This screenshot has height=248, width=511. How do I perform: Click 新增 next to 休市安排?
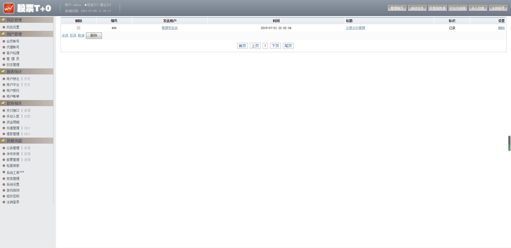(x=27, y=154)
